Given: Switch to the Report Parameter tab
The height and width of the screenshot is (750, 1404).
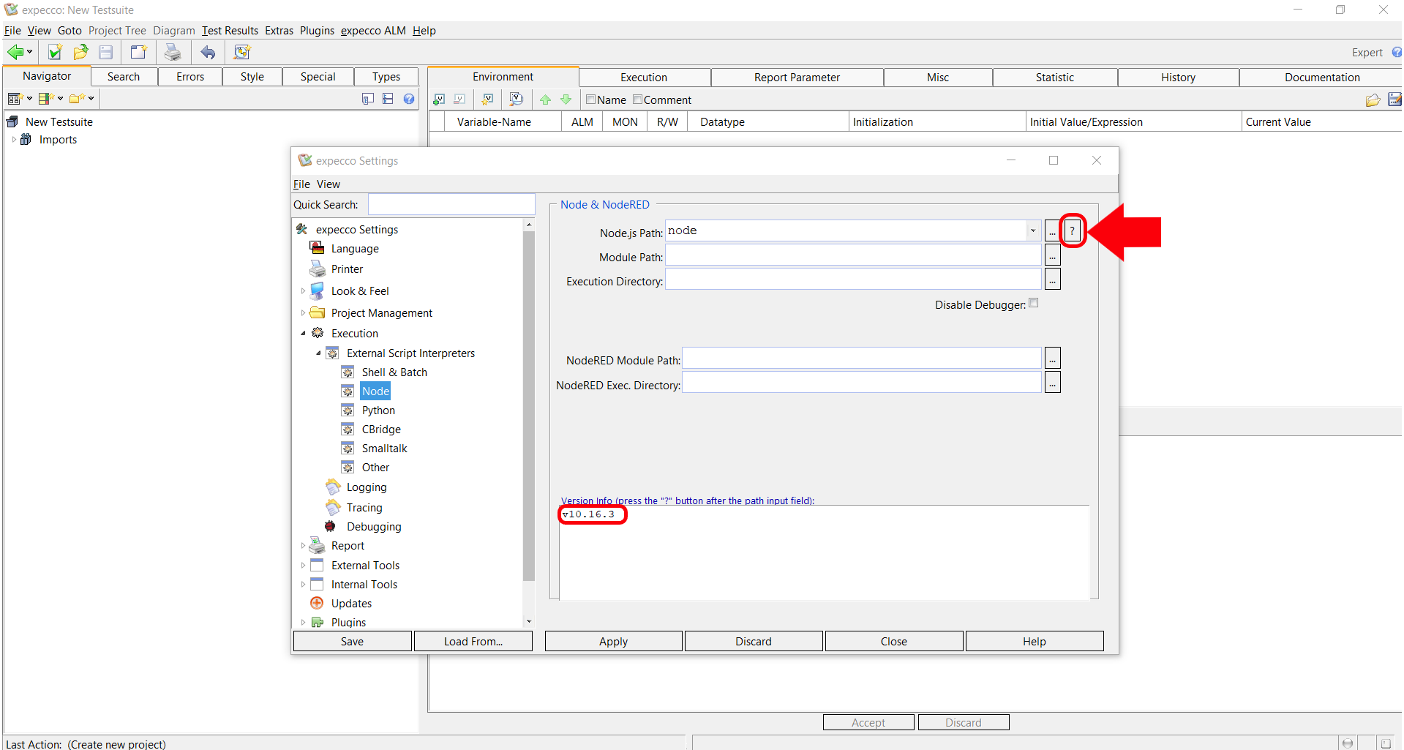Looking at the screenshot, I should click(796, 78).
